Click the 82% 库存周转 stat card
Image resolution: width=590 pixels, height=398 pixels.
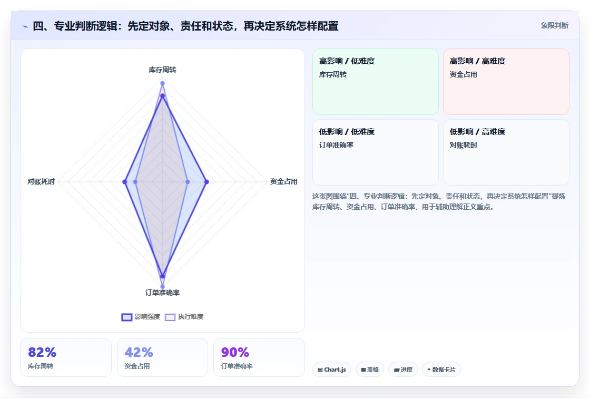pos(66,357)
